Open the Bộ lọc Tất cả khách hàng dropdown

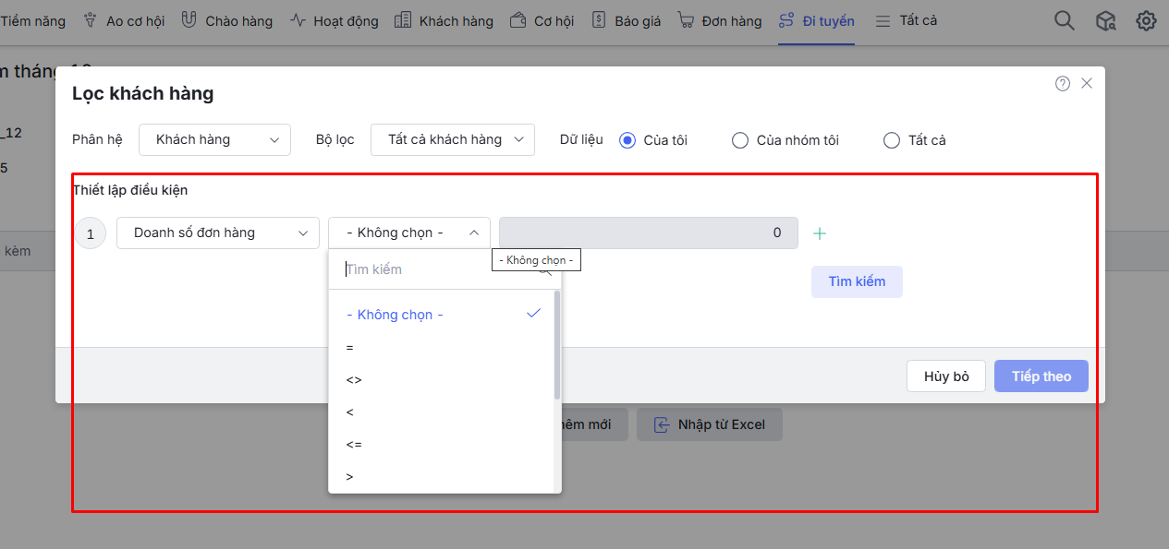[452, 140]
